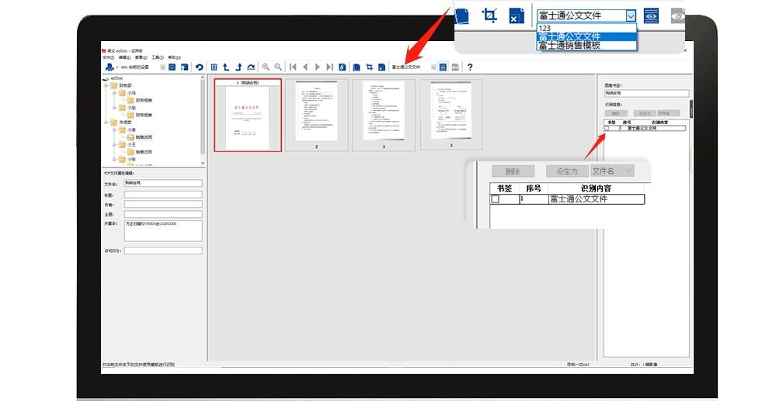Select the ezDoc root tree label

coord(117,78)
